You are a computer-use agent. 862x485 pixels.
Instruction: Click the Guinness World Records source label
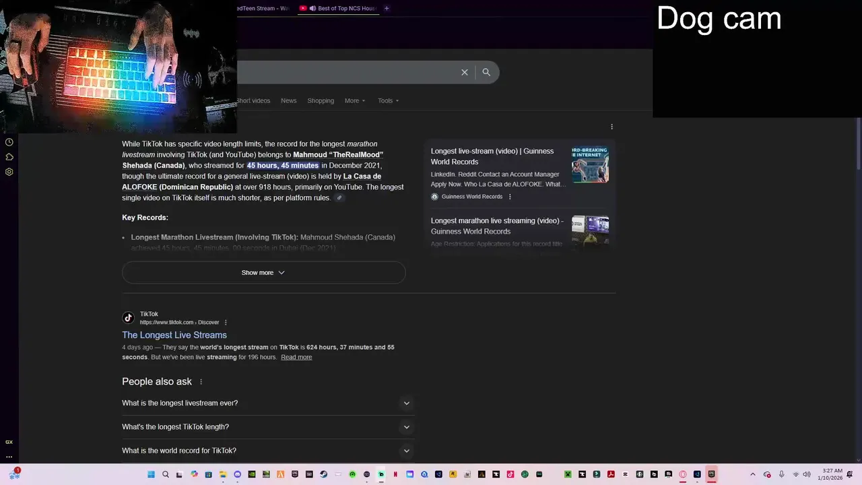472,197
